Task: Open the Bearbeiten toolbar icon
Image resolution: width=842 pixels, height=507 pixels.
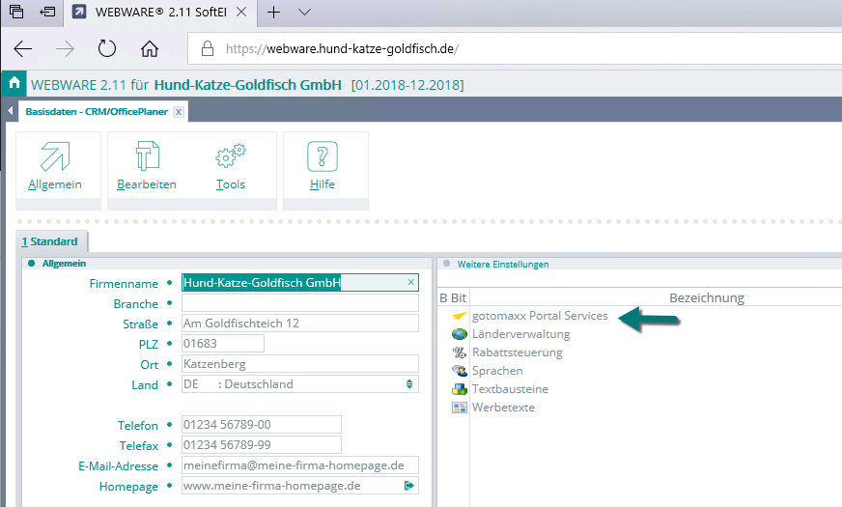Action: (x=146, y=157)
